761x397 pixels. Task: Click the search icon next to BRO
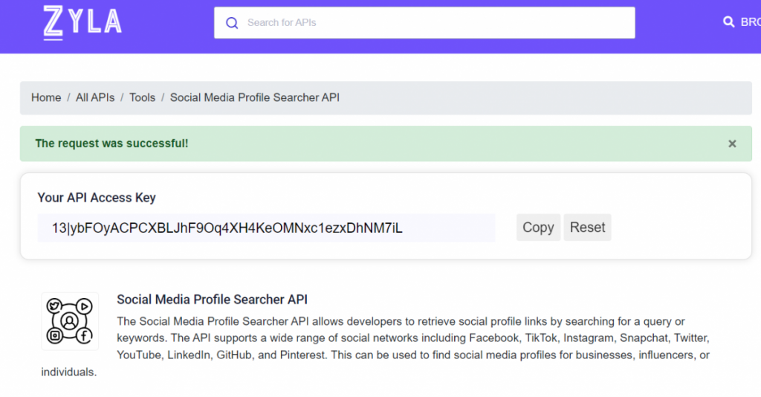coord(728,22)
